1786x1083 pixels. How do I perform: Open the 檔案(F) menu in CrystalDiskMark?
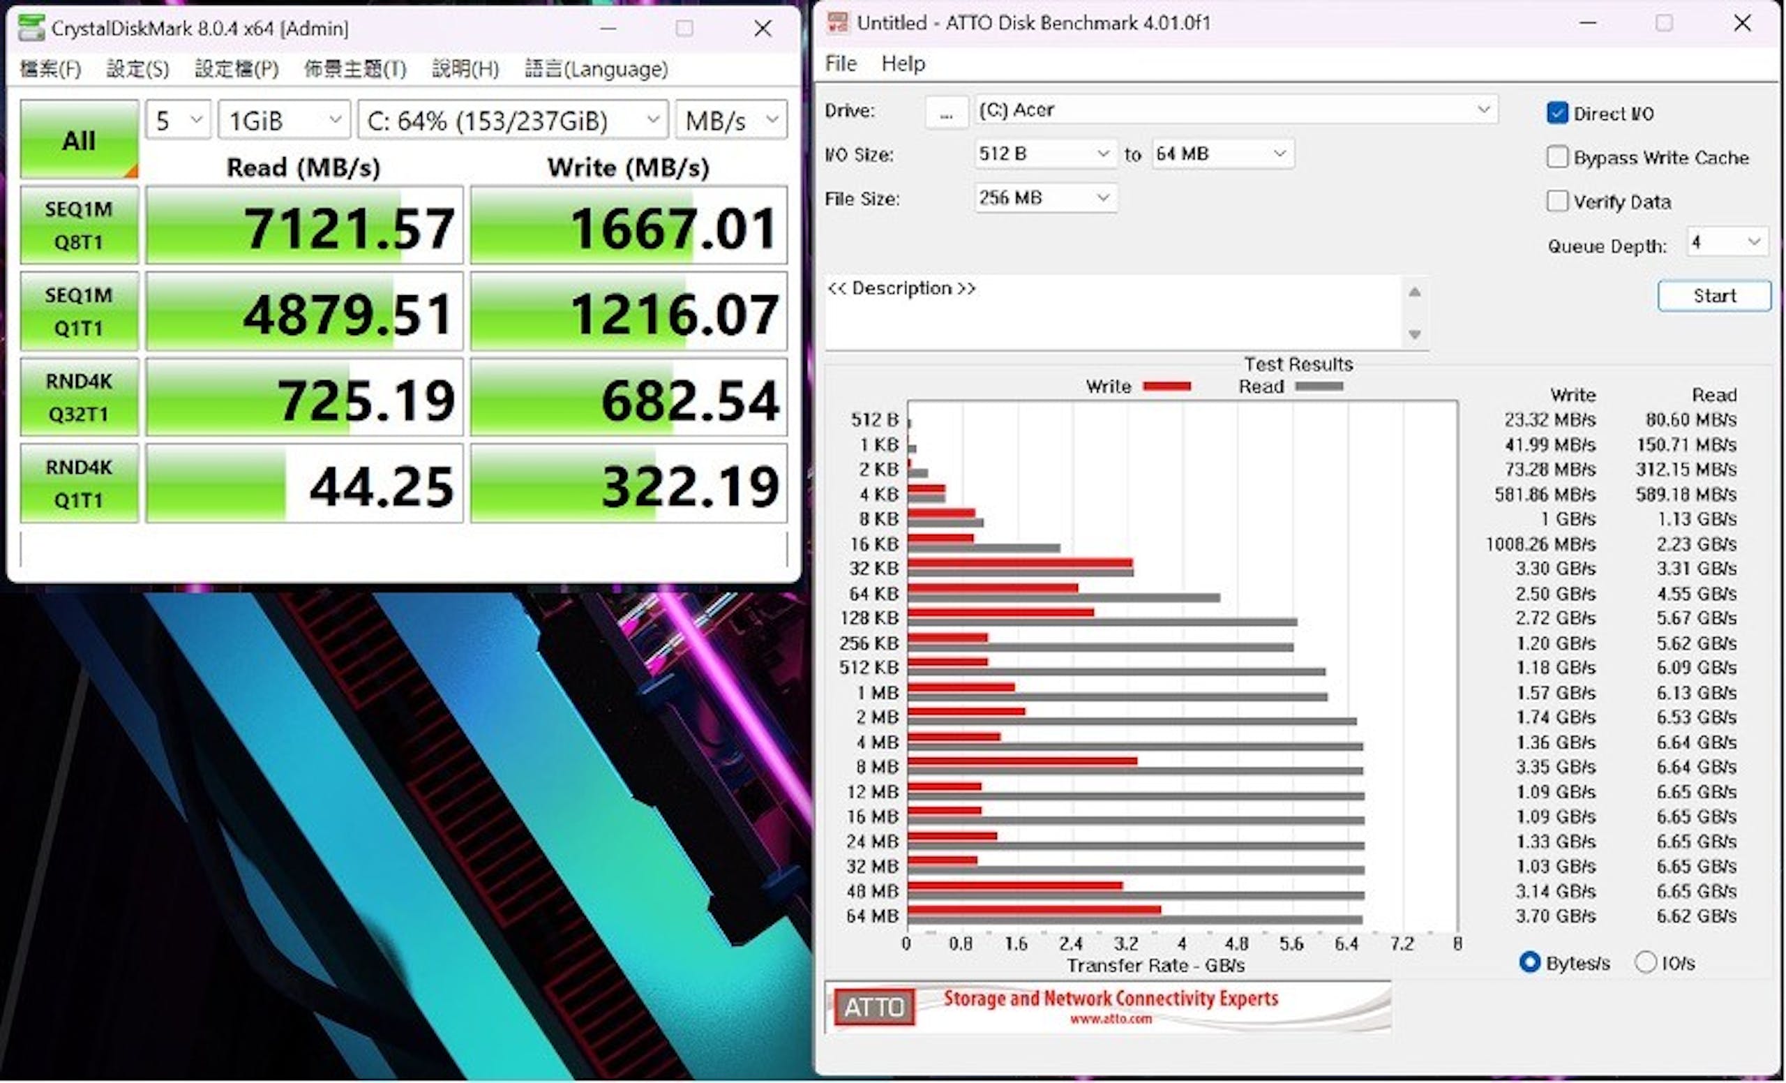point(51,69)
